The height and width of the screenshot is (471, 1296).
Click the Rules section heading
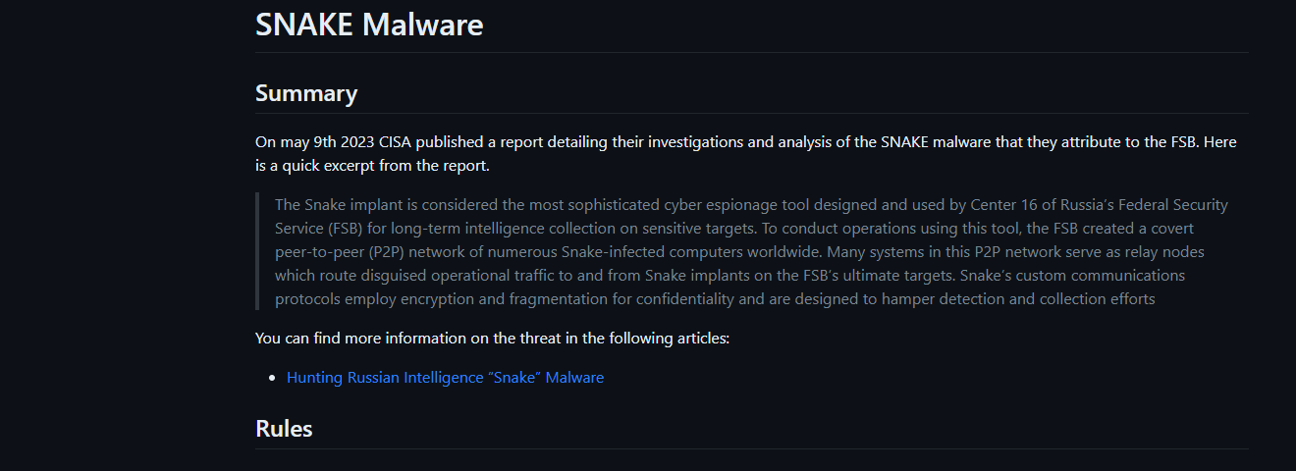click(x=284, y=429)
